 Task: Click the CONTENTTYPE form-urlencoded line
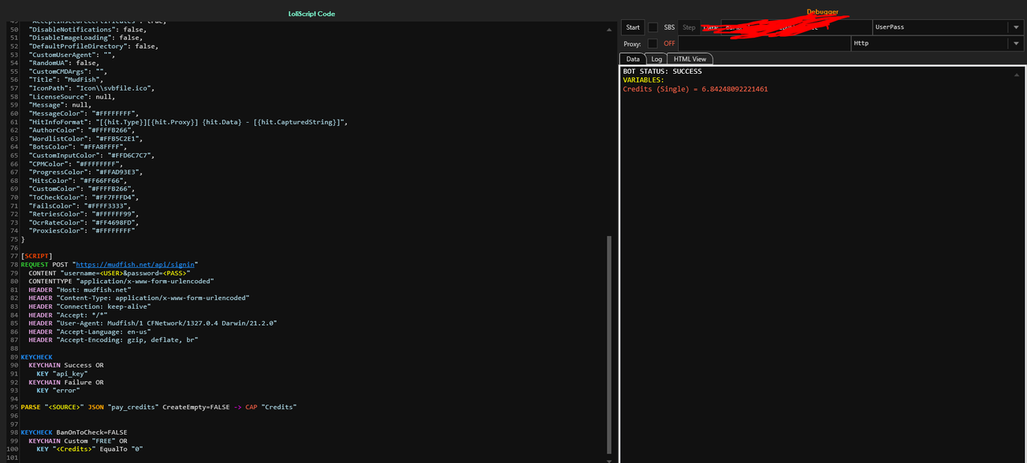(120, 281)
